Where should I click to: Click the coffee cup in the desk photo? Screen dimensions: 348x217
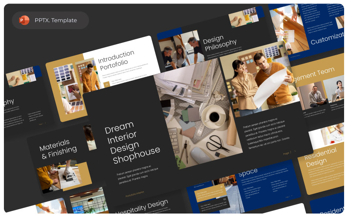tap(213, 116)
